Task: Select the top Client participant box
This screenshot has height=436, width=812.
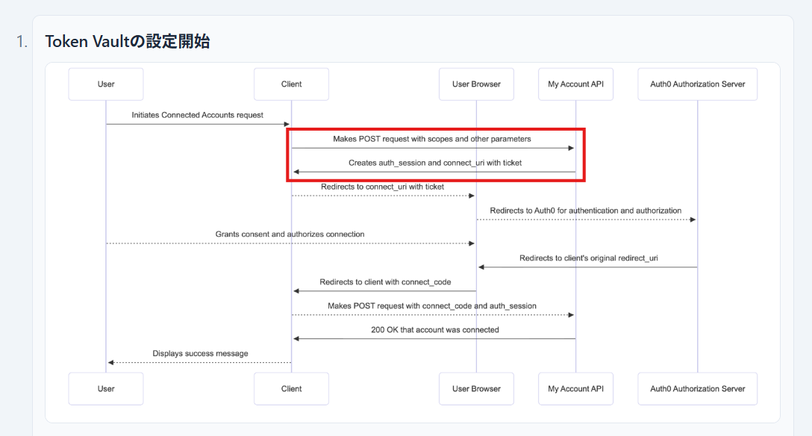Action: pos(291,84)
